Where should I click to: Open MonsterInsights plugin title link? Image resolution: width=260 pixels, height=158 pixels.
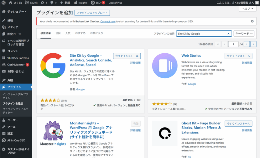coord(91,130)
